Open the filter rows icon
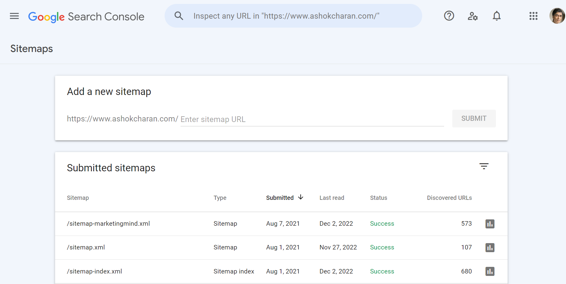Image resolution: width=566 pixels, height=284 pixels. [x=484, y=166]
